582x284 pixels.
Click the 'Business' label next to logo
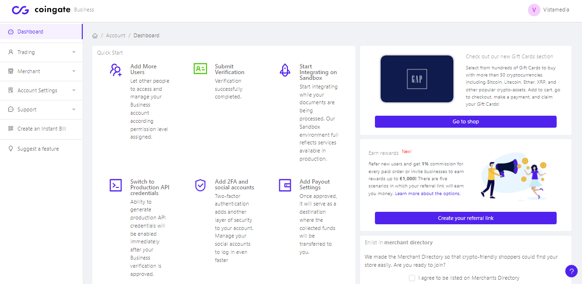click(84, 10)
